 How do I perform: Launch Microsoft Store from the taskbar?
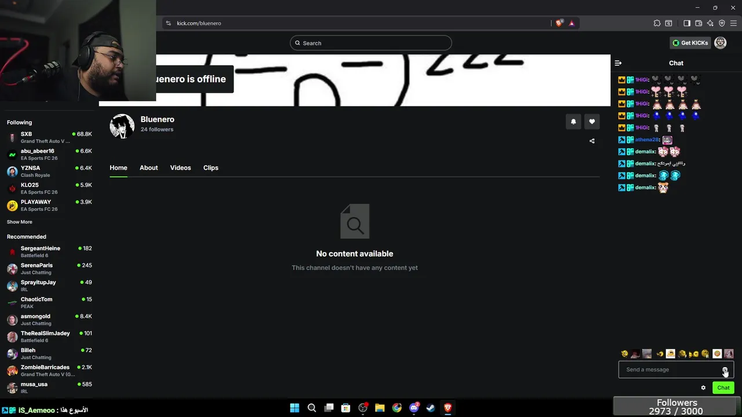[x=345, y=408]
